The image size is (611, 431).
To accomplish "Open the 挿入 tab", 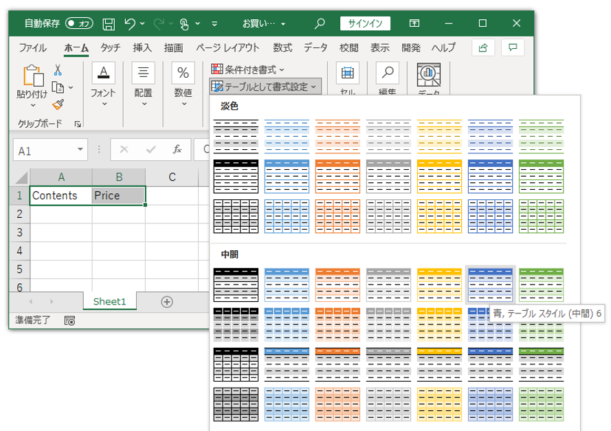I will (x=142, y=47).
